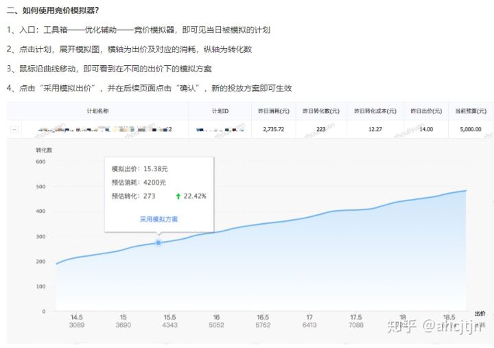Click the 15 bid axis label

point(123,317)
